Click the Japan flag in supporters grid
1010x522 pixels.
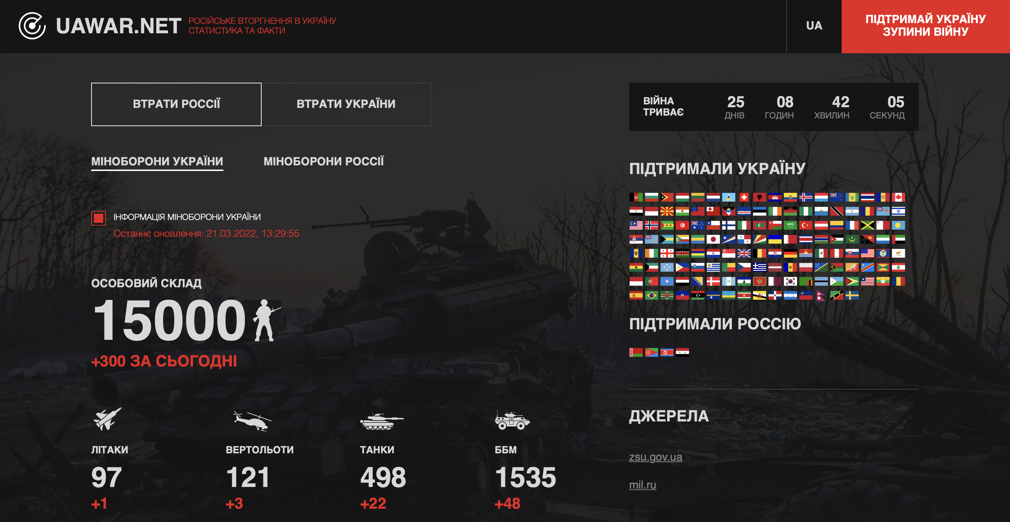[713, 239]
